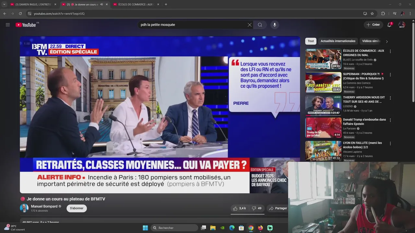The height and width of the screenshot is (233, 415).
Task: Open Thierry Ardisson video thumbnail
Action: pyautogui.click(x=323, y=105)
